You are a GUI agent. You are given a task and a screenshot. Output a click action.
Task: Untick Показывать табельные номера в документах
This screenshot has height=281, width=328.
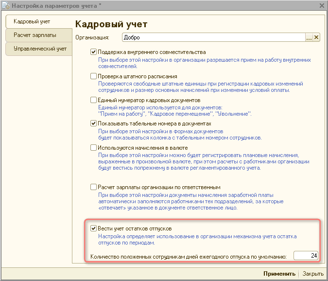94,124
